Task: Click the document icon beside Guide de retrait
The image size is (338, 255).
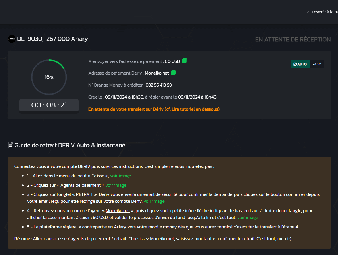Action: pos(10,145)
